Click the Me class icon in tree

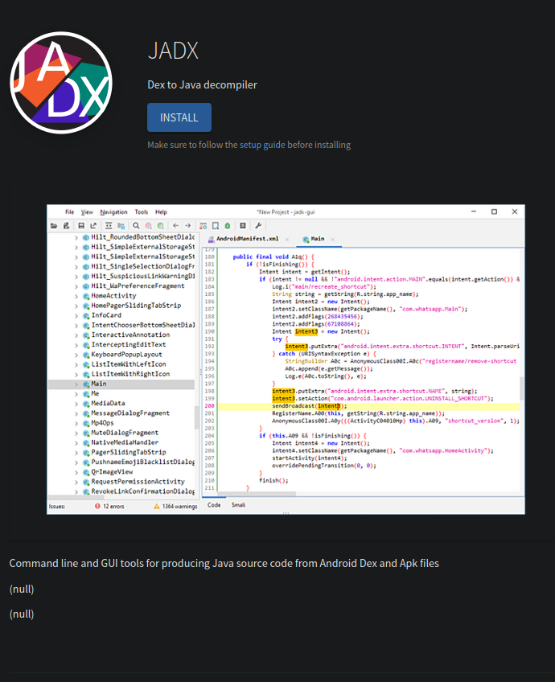pyautogui.click(x=86, y=394)
